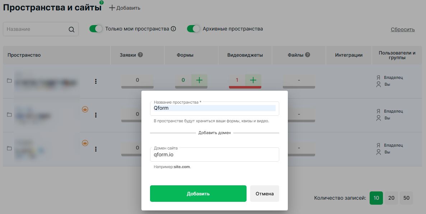Click the green plus in Формы column
The image size is (426, 214).
pos(199,80)
